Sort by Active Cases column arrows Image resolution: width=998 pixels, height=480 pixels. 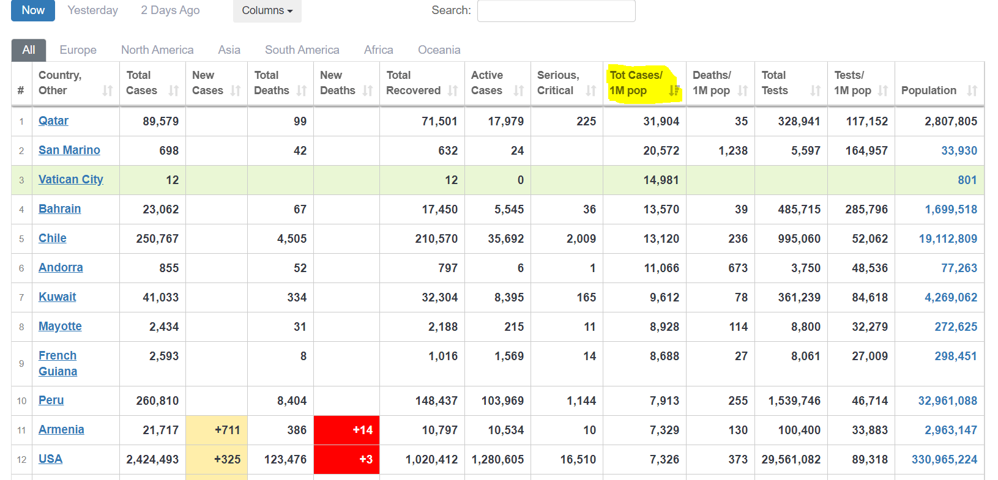click(519, 90)
